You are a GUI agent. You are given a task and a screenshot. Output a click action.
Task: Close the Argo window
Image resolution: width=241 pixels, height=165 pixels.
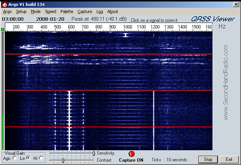236,4
